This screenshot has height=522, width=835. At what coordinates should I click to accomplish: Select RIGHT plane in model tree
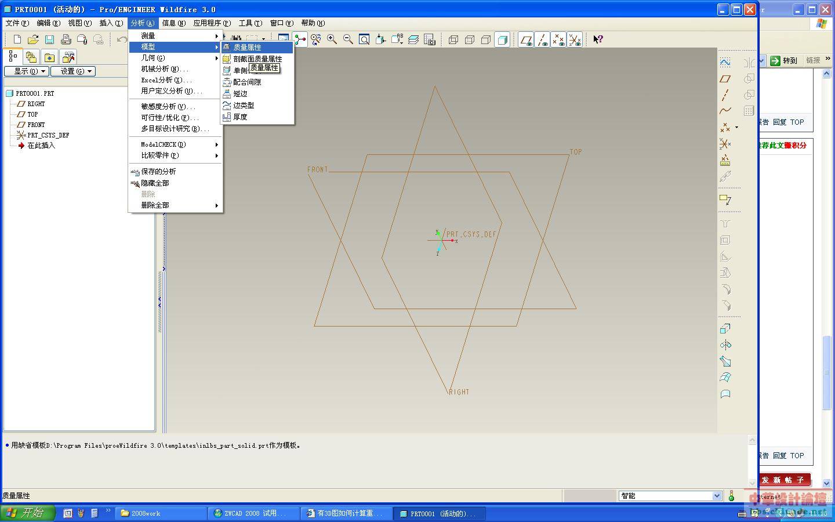36,104
